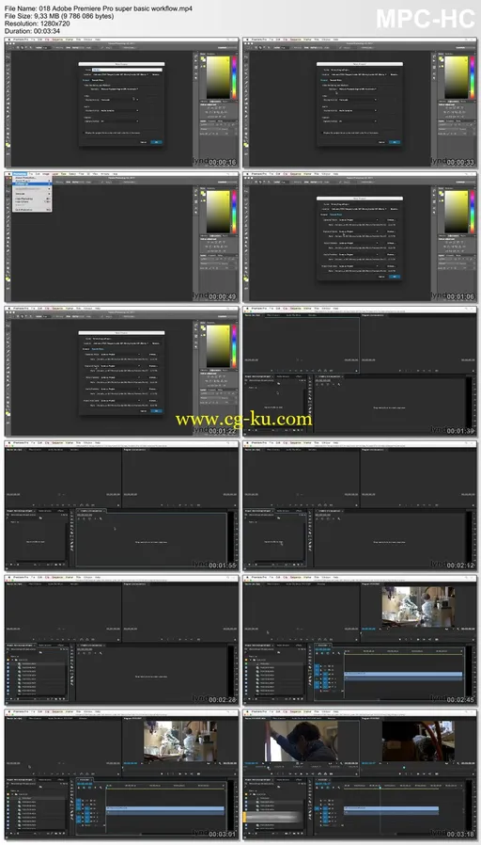The image size is (481, 845).
Task: Click rainbow hue strip in 00:01:06 frame
Action: coord(472,211)
